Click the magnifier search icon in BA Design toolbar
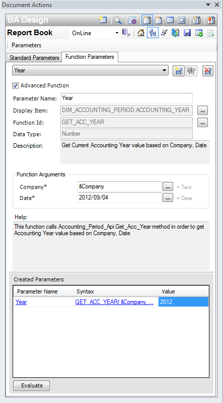223x403 pixels. 118,20
